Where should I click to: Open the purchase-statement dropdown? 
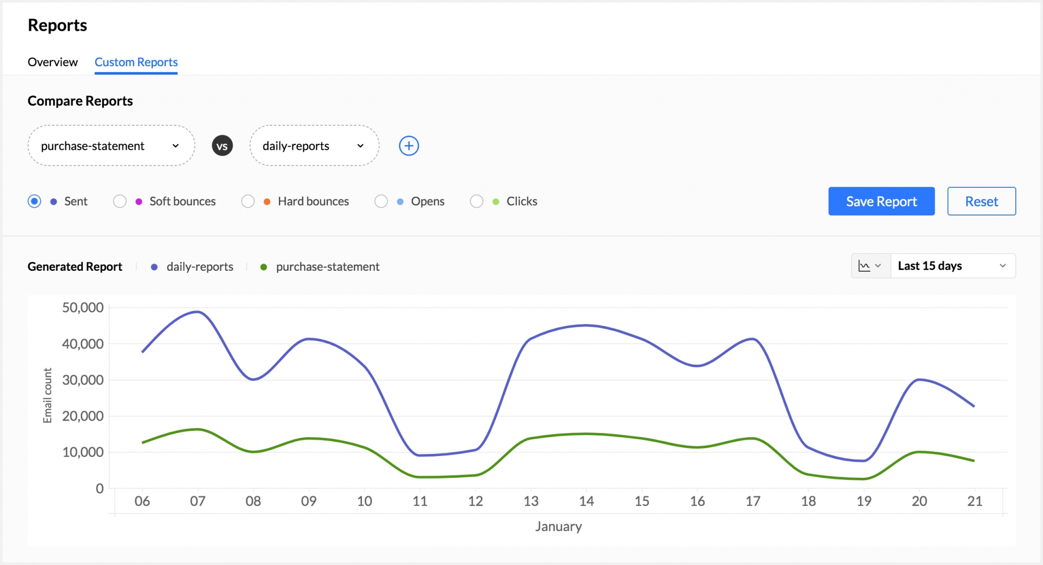coord(111,146)
